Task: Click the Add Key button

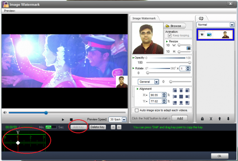Action: [x=78, y=127]
